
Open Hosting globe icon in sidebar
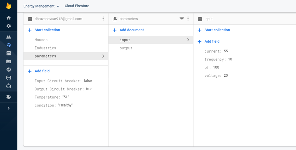click(x=9, y=70)
